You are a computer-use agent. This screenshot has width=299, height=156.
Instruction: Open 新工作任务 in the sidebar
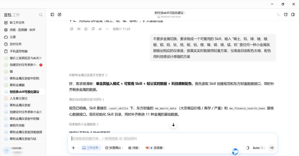pyautogui.click(x=23, y=22)
